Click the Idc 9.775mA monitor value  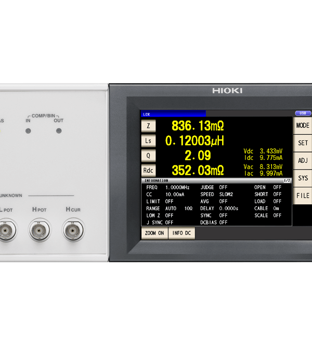coord(263,158)
